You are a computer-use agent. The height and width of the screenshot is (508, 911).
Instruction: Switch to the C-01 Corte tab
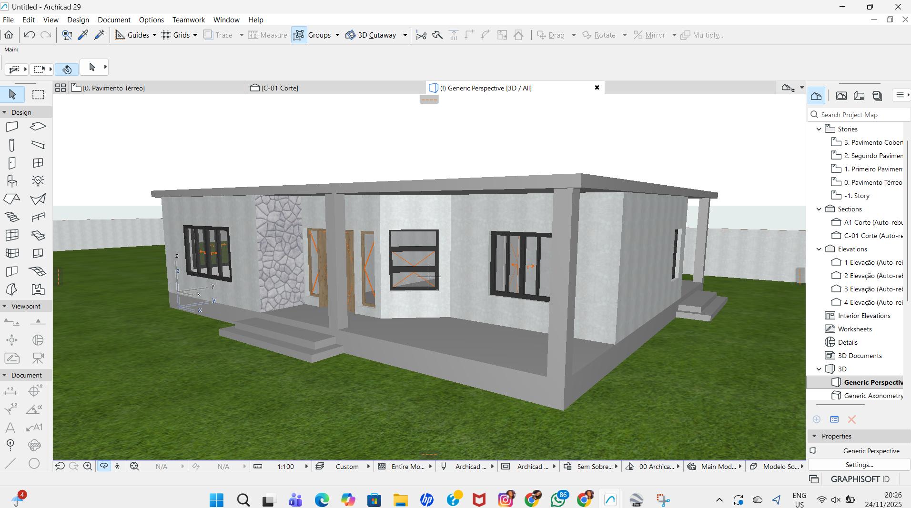[280, 88]
